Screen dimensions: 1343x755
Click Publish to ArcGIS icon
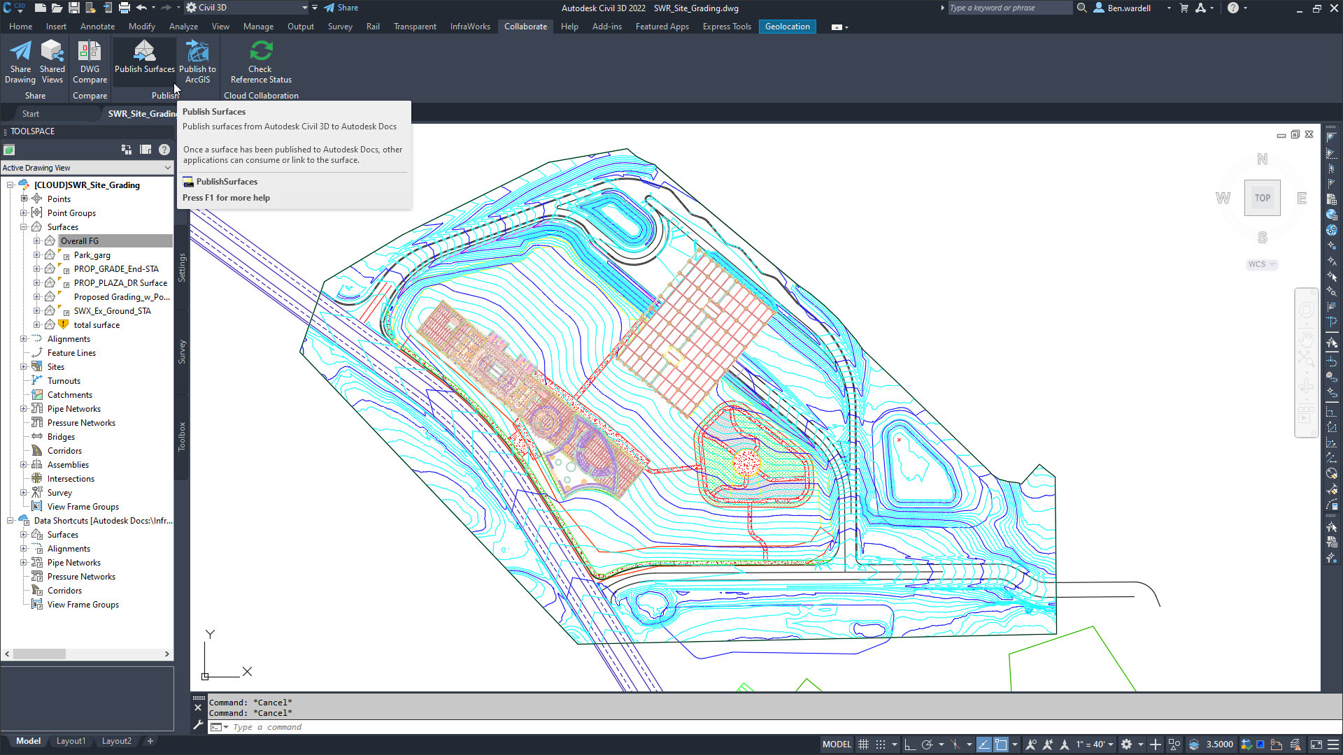[197, 62]
